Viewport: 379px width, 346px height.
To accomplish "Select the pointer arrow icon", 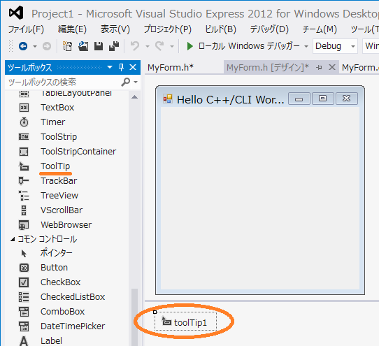I will point(24,254).
